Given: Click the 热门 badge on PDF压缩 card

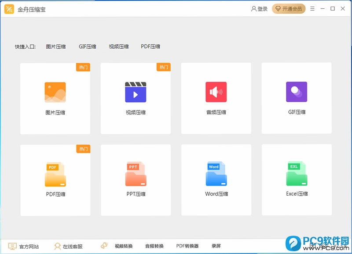Looking at the screenshot, I should coord(83,149).
